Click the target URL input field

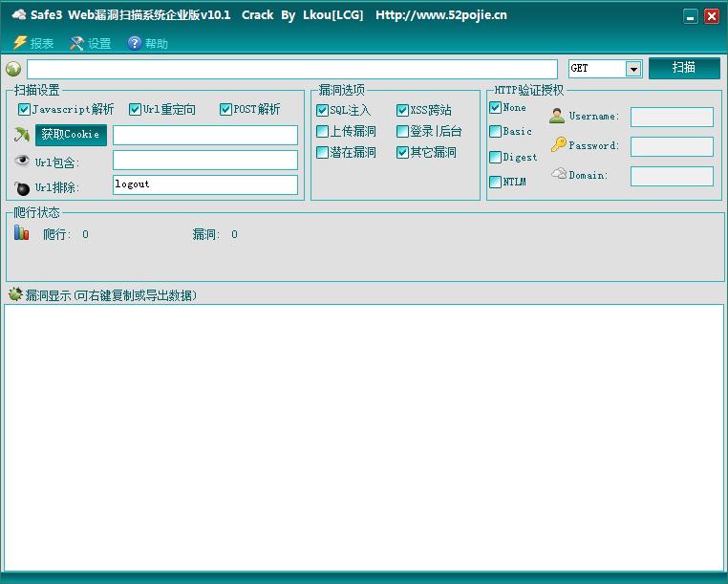click(291, 69)
